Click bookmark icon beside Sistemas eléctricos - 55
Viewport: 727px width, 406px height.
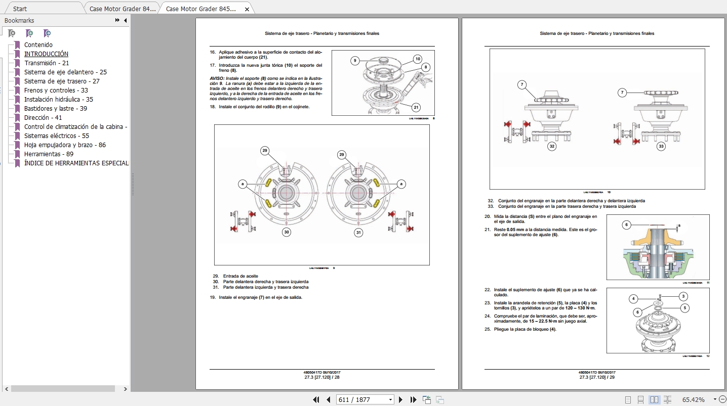coord(18,136)
